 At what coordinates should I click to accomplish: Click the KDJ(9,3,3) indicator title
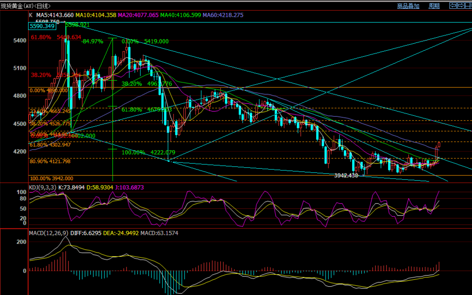point(43,187)
